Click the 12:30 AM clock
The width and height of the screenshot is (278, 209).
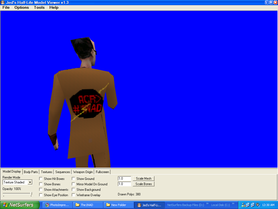pyautogui.click(x=268, y=205)
